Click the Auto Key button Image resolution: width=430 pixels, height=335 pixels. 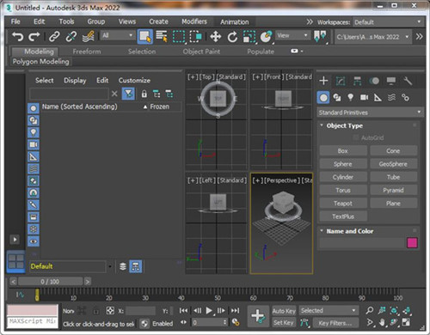point(284,311)
